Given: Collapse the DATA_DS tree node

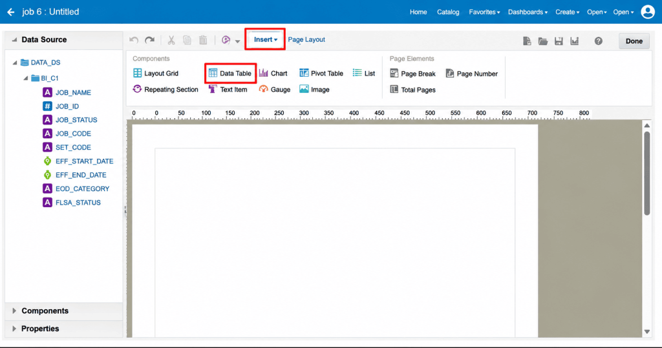Looking at the screenshot, I should coord(15,63).
